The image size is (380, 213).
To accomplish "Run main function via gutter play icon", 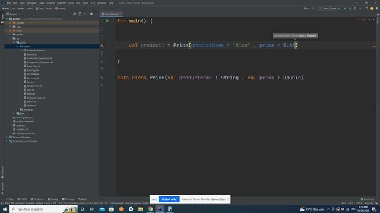I will (107, 21).
